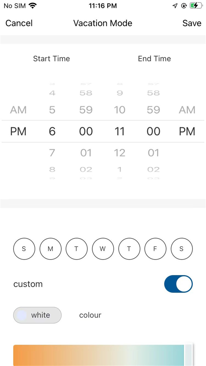Disable the custom toggle
206x366 pixels.
pos(178,284)
